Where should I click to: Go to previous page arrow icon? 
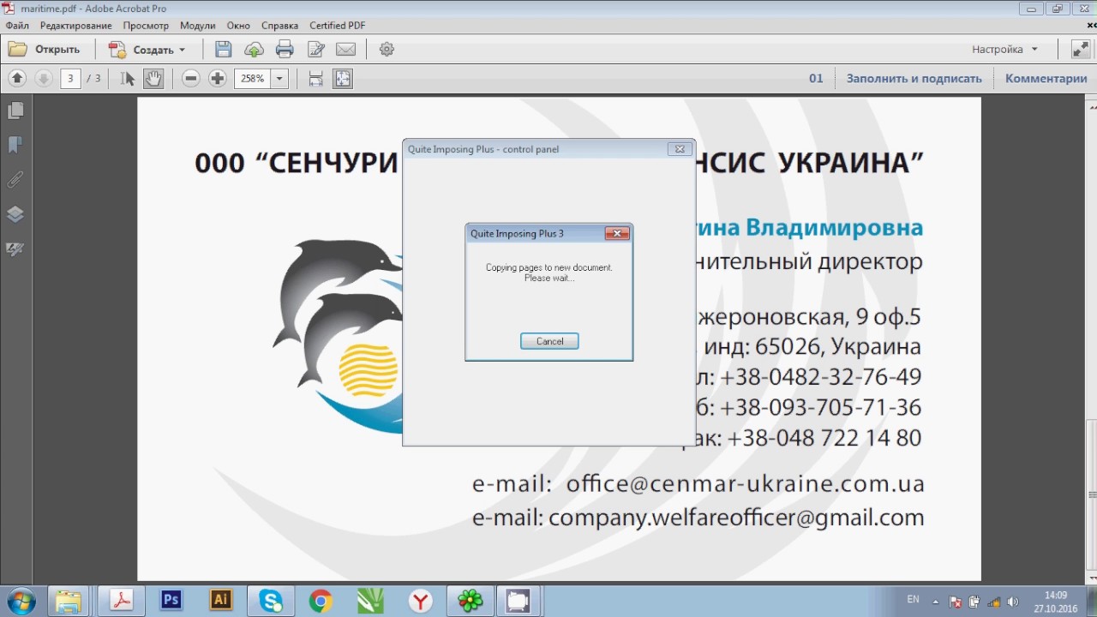pyautogui.click(x=17, y=78)
